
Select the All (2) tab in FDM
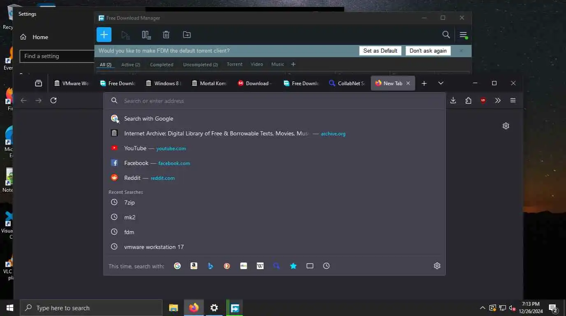click(106, 65)
